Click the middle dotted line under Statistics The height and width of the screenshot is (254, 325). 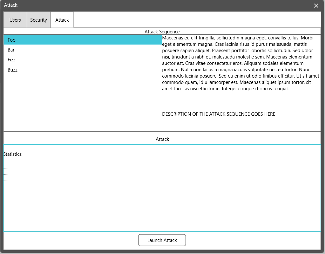point(6,174)
